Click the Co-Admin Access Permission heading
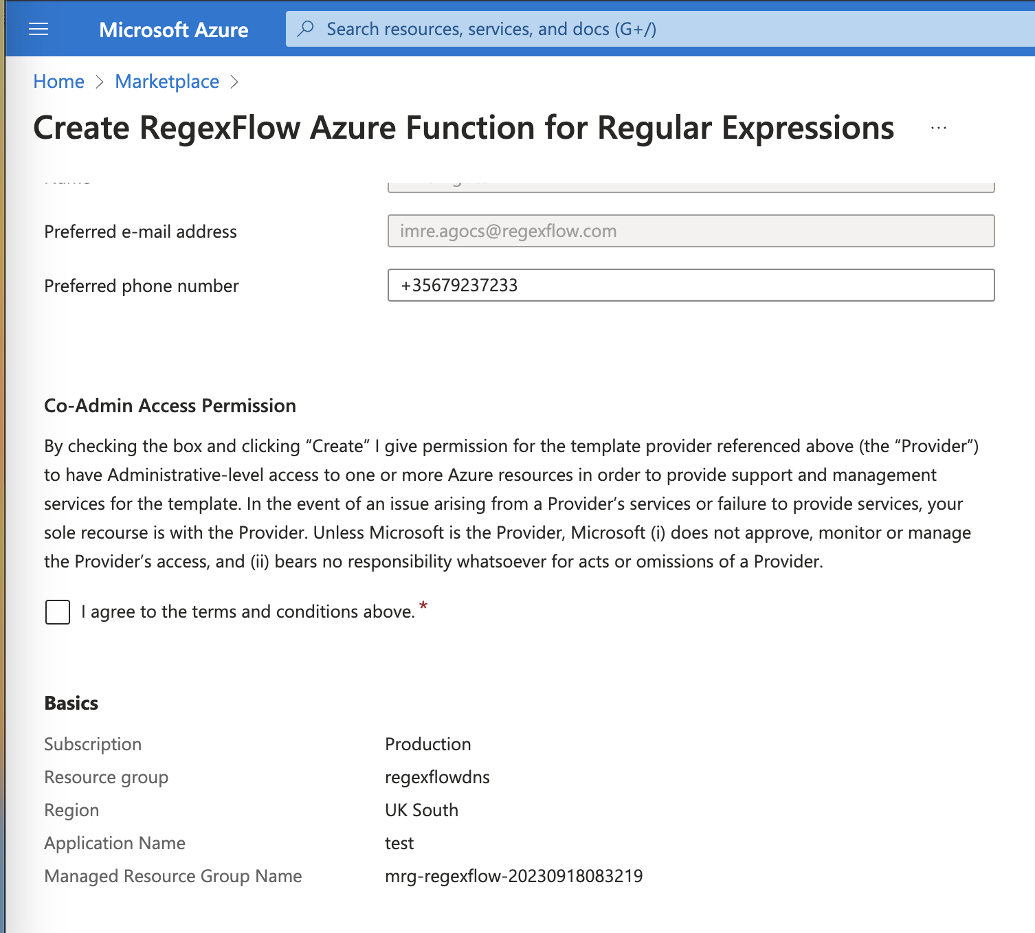This screenshot has width=1035, height=933. (x=170, y=405)
